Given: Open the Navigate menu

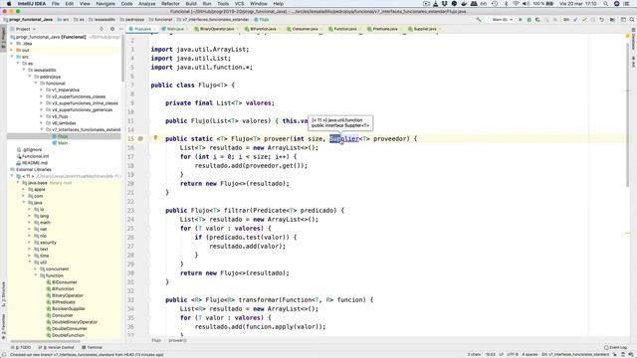Looking at the screenshot, I should 106,4.
